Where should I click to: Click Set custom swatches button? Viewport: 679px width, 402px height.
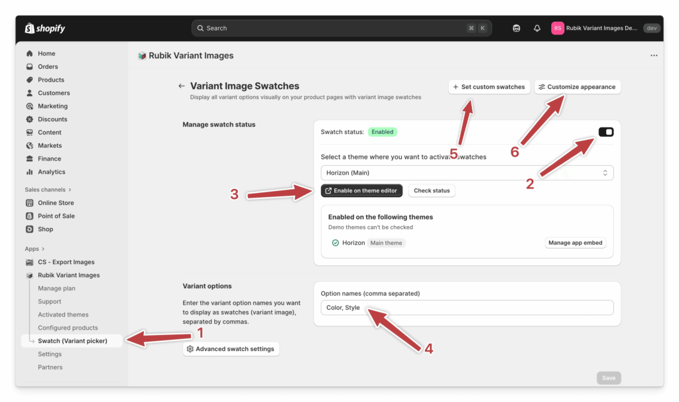[x=489, y=87]
